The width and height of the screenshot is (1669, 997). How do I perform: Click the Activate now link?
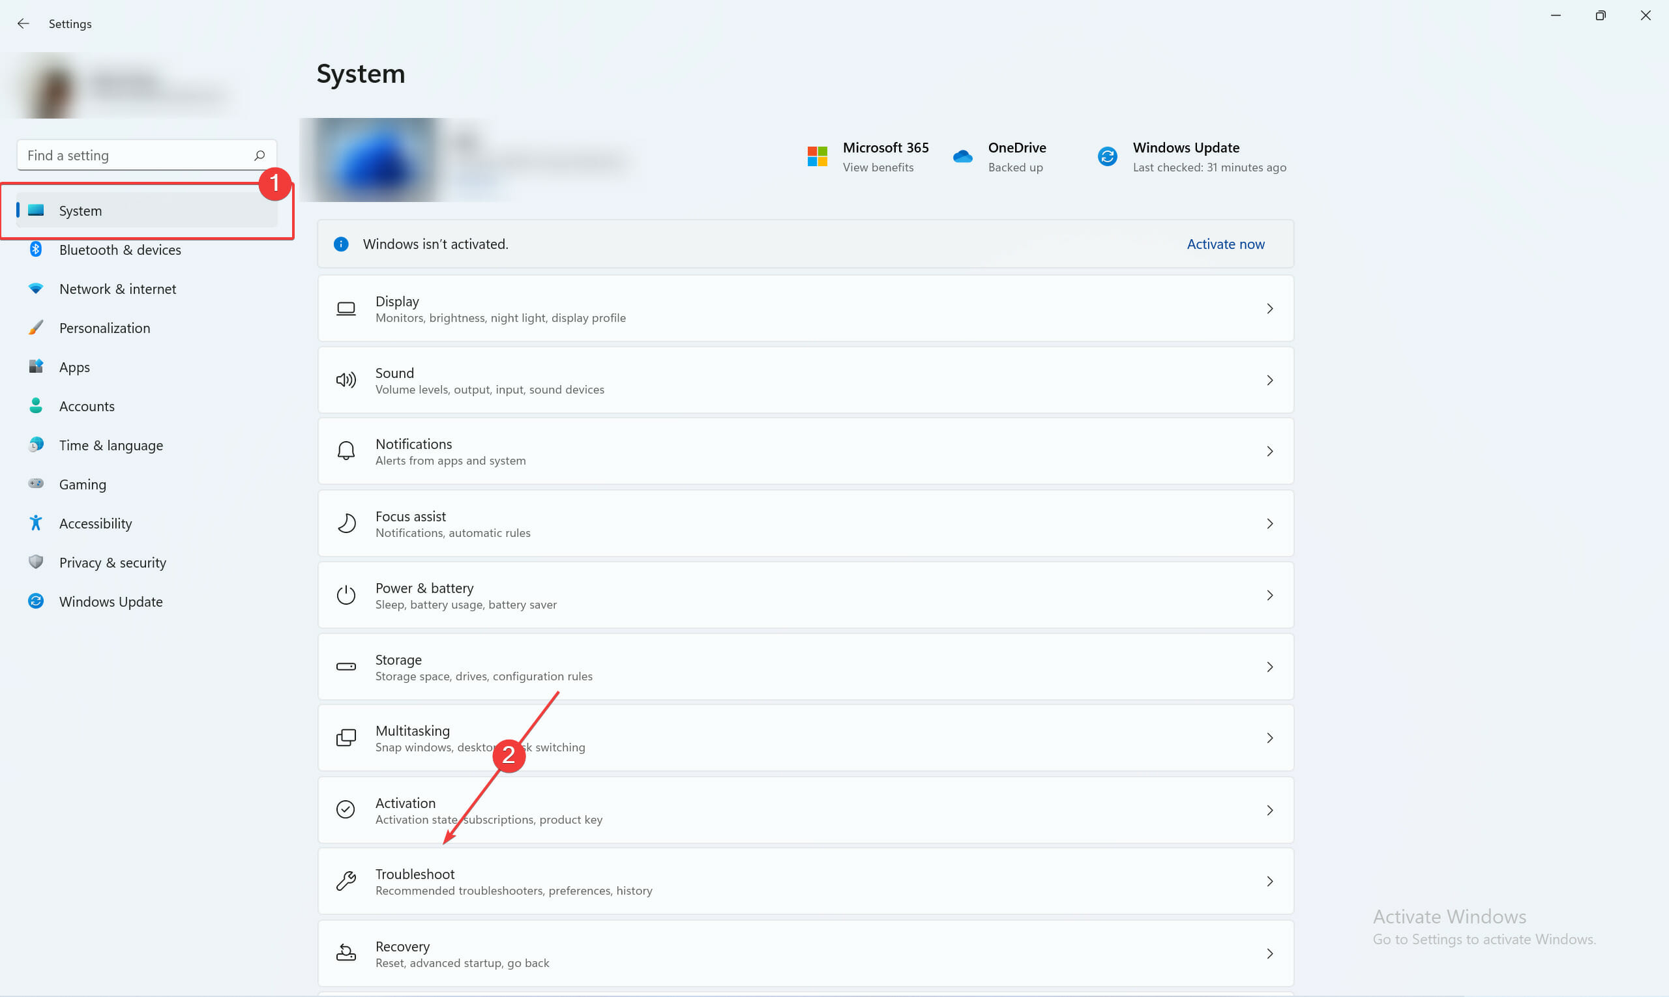coord(1226,244)
